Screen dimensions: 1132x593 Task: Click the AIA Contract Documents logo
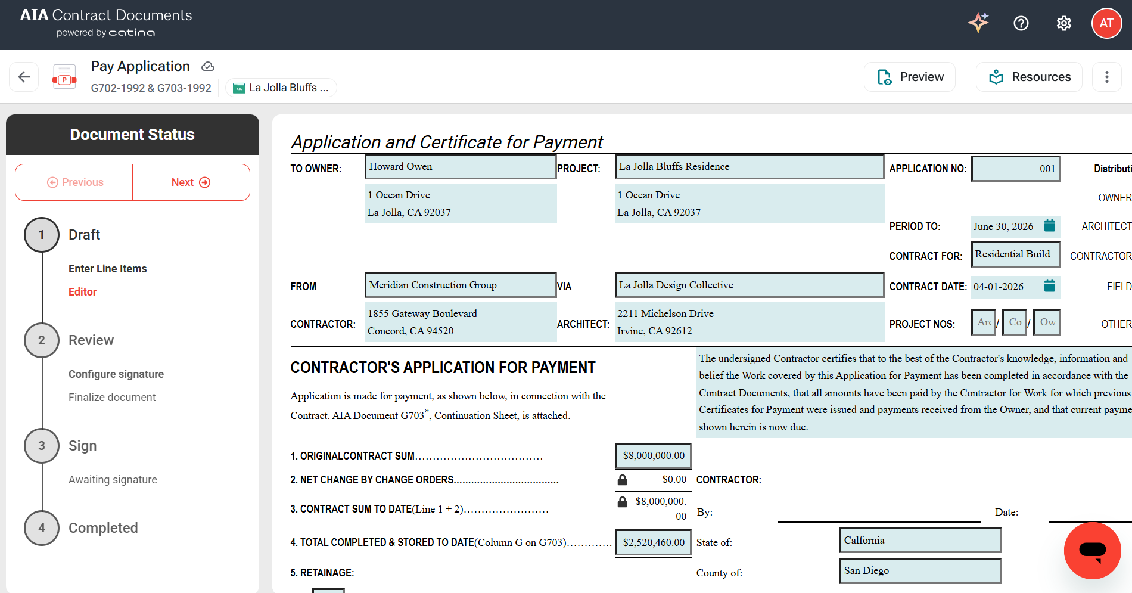click(x=106, y=23)
